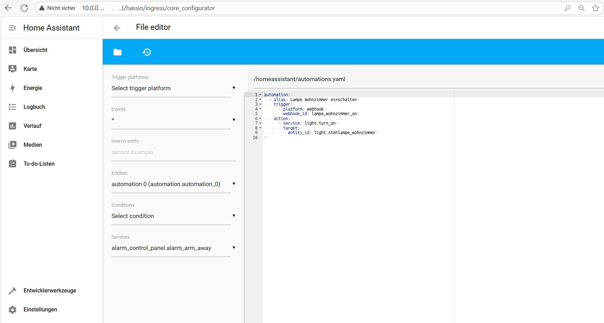This screenshot has width=604, height=323.
Task: Collapse the Home Assistant sidebar menu
Action: point(12,28)
